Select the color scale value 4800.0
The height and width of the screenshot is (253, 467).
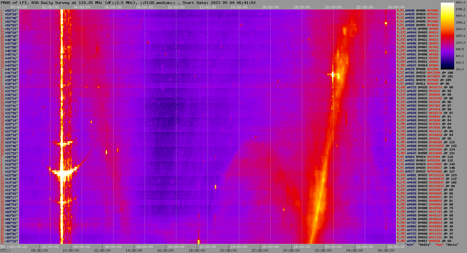click(461, 16)
